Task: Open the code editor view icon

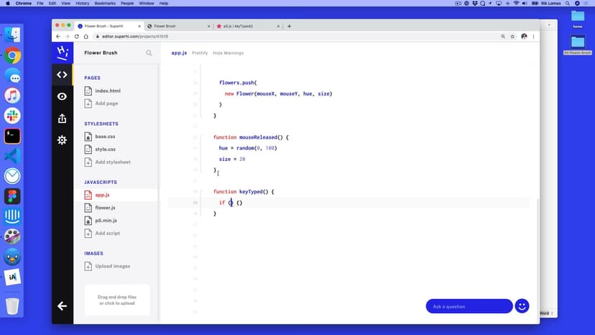Action: (62, 75)
